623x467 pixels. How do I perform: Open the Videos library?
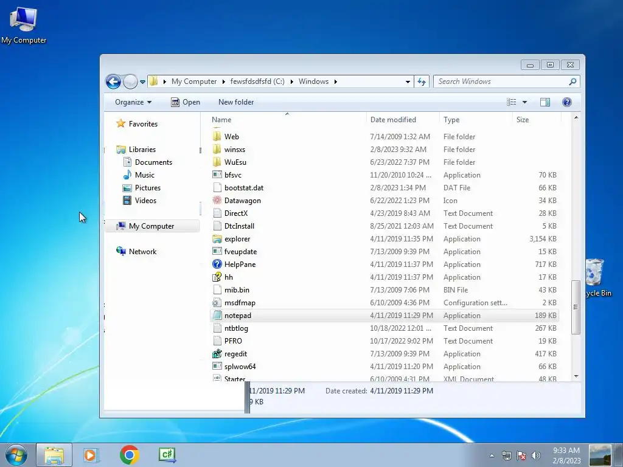click(139, 201)
